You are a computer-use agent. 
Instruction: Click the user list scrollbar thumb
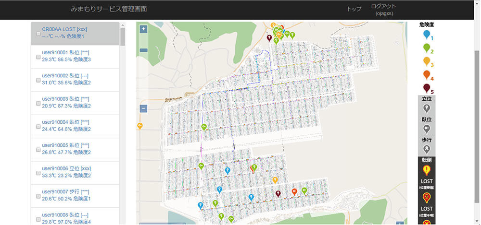[123, 36]
